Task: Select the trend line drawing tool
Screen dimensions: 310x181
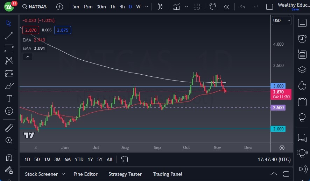Action: pos(9,35)
